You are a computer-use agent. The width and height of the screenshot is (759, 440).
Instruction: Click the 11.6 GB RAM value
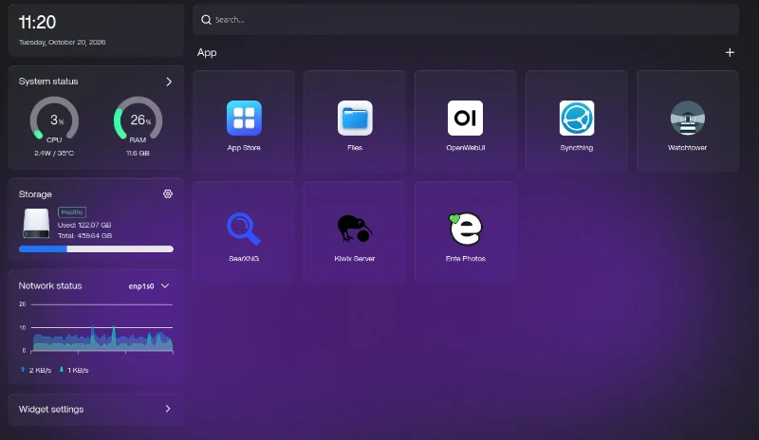pos(138,153)
